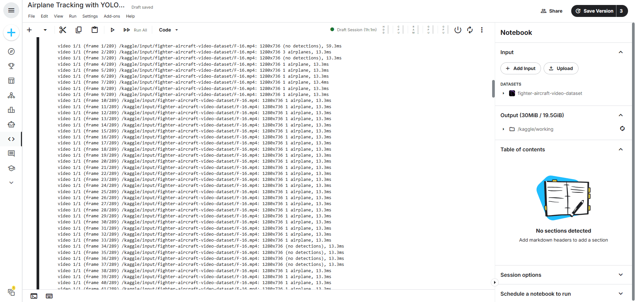Expand more sidebar items with the chevron
The width and height of the screenshot is (636, 302).
click(11, 183)
